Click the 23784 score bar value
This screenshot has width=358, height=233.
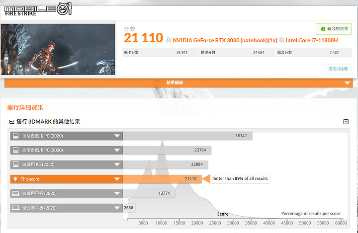pos(200,150)
